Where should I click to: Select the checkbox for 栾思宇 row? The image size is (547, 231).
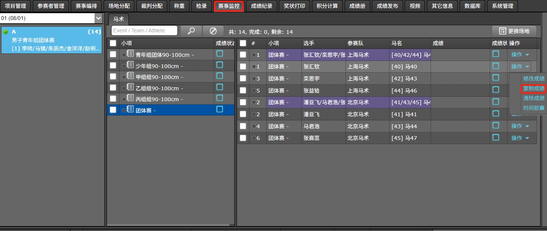243,78
